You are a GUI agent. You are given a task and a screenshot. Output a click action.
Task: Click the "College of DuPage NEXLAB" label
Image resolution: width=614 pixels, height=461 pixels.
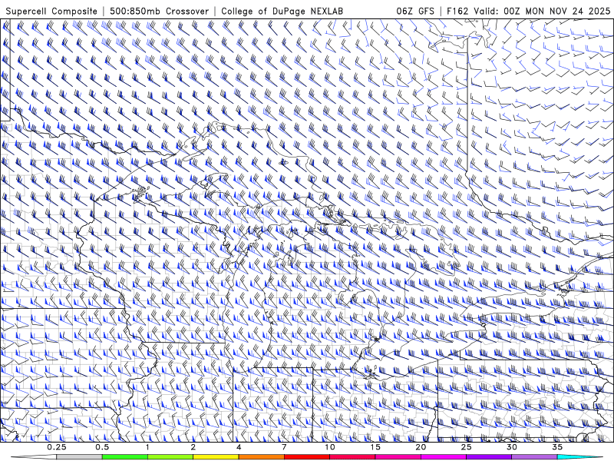pos(282,12)
